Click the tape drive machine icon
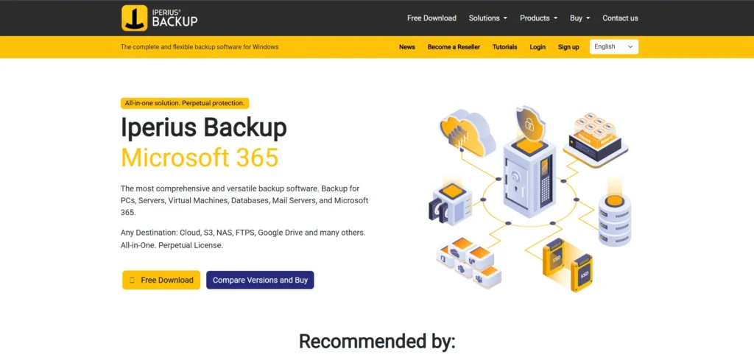This screenshot has height=360, width=754. [450, 201]
